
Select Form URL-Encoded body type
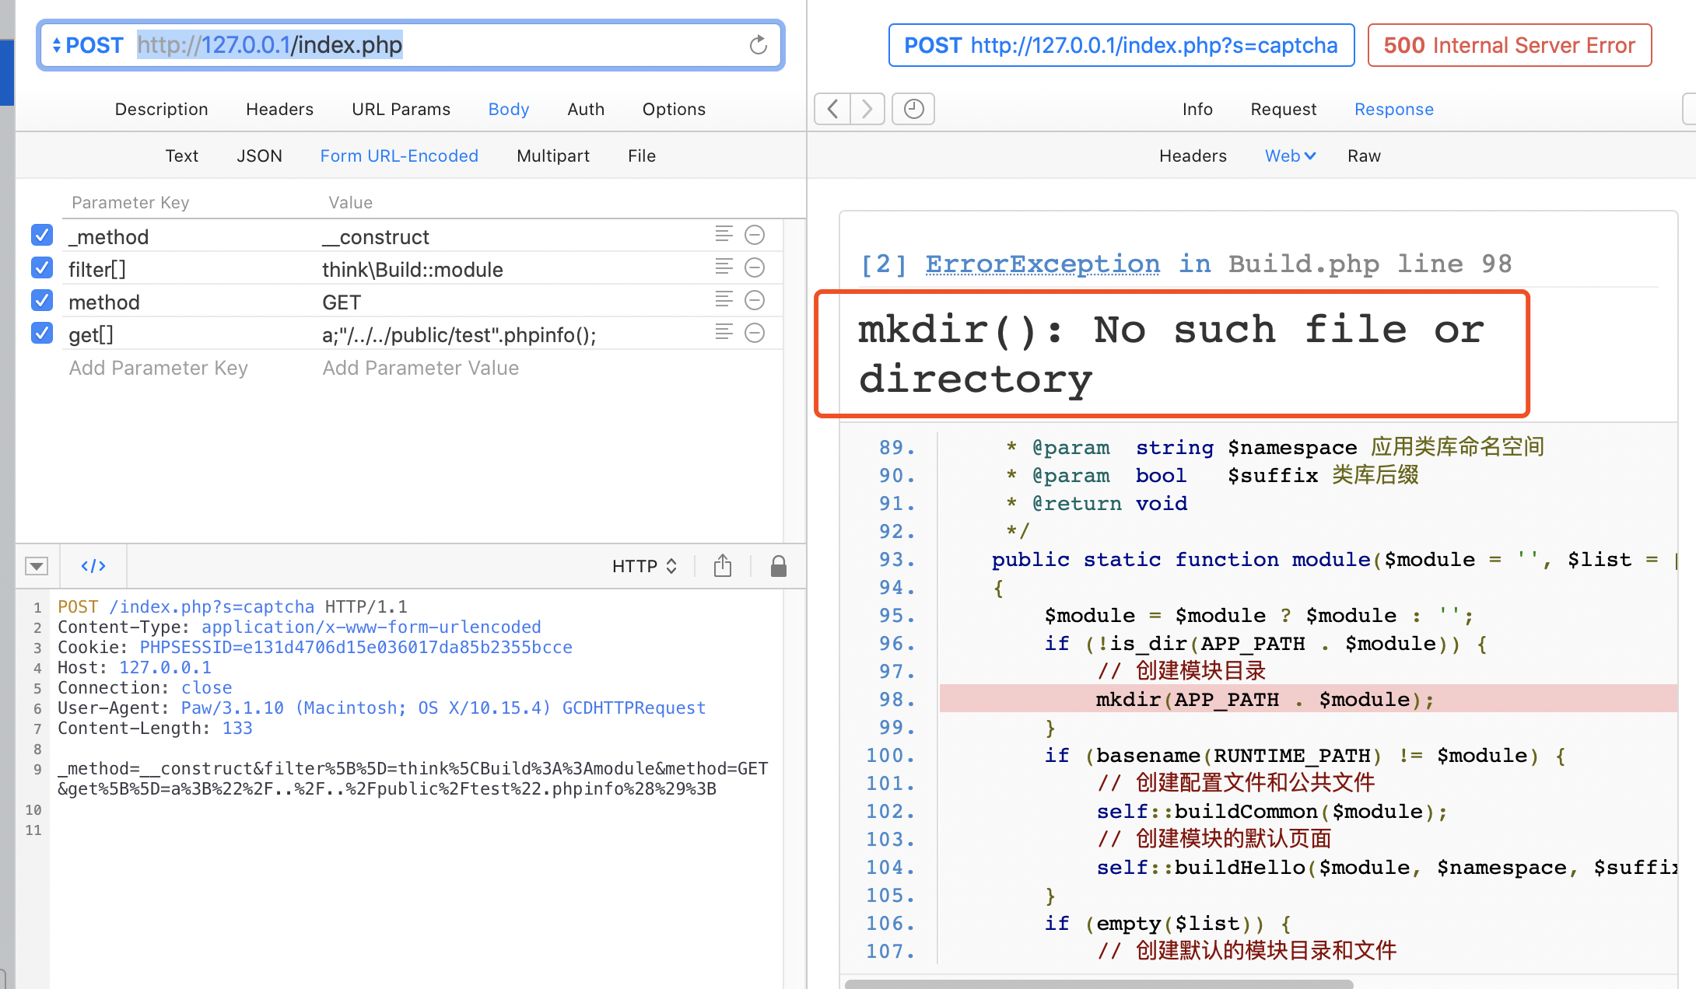[399, 156]
